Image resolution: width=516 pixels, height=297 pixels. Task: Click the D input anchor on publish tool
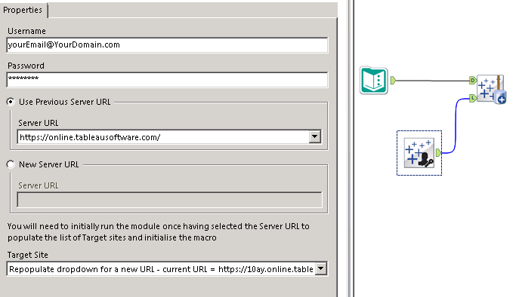473,80
